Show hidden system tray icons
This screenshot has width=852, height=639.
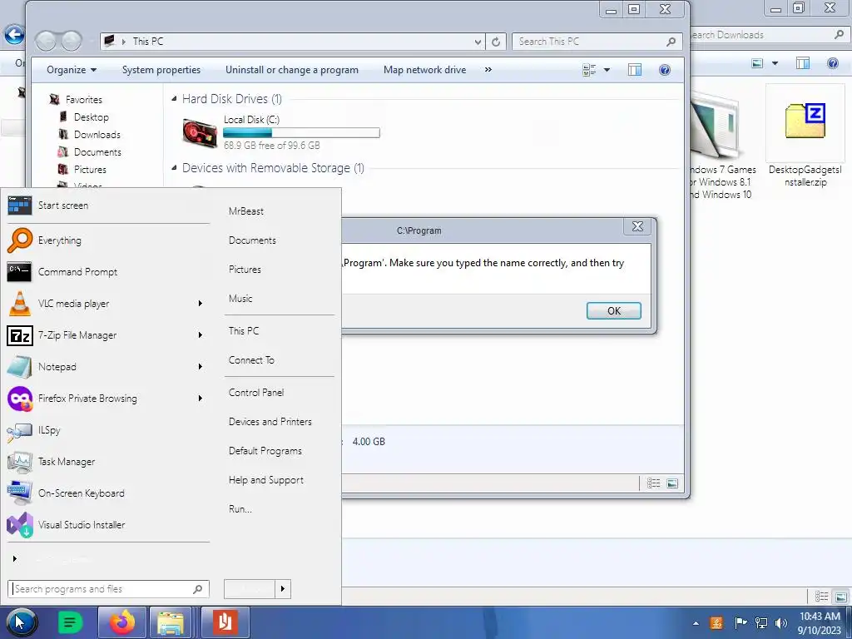(x=696, y=623)
